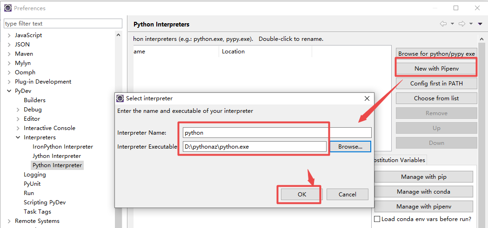
Task: Select the Mylyn preferences entry
Action: (23, 63)
